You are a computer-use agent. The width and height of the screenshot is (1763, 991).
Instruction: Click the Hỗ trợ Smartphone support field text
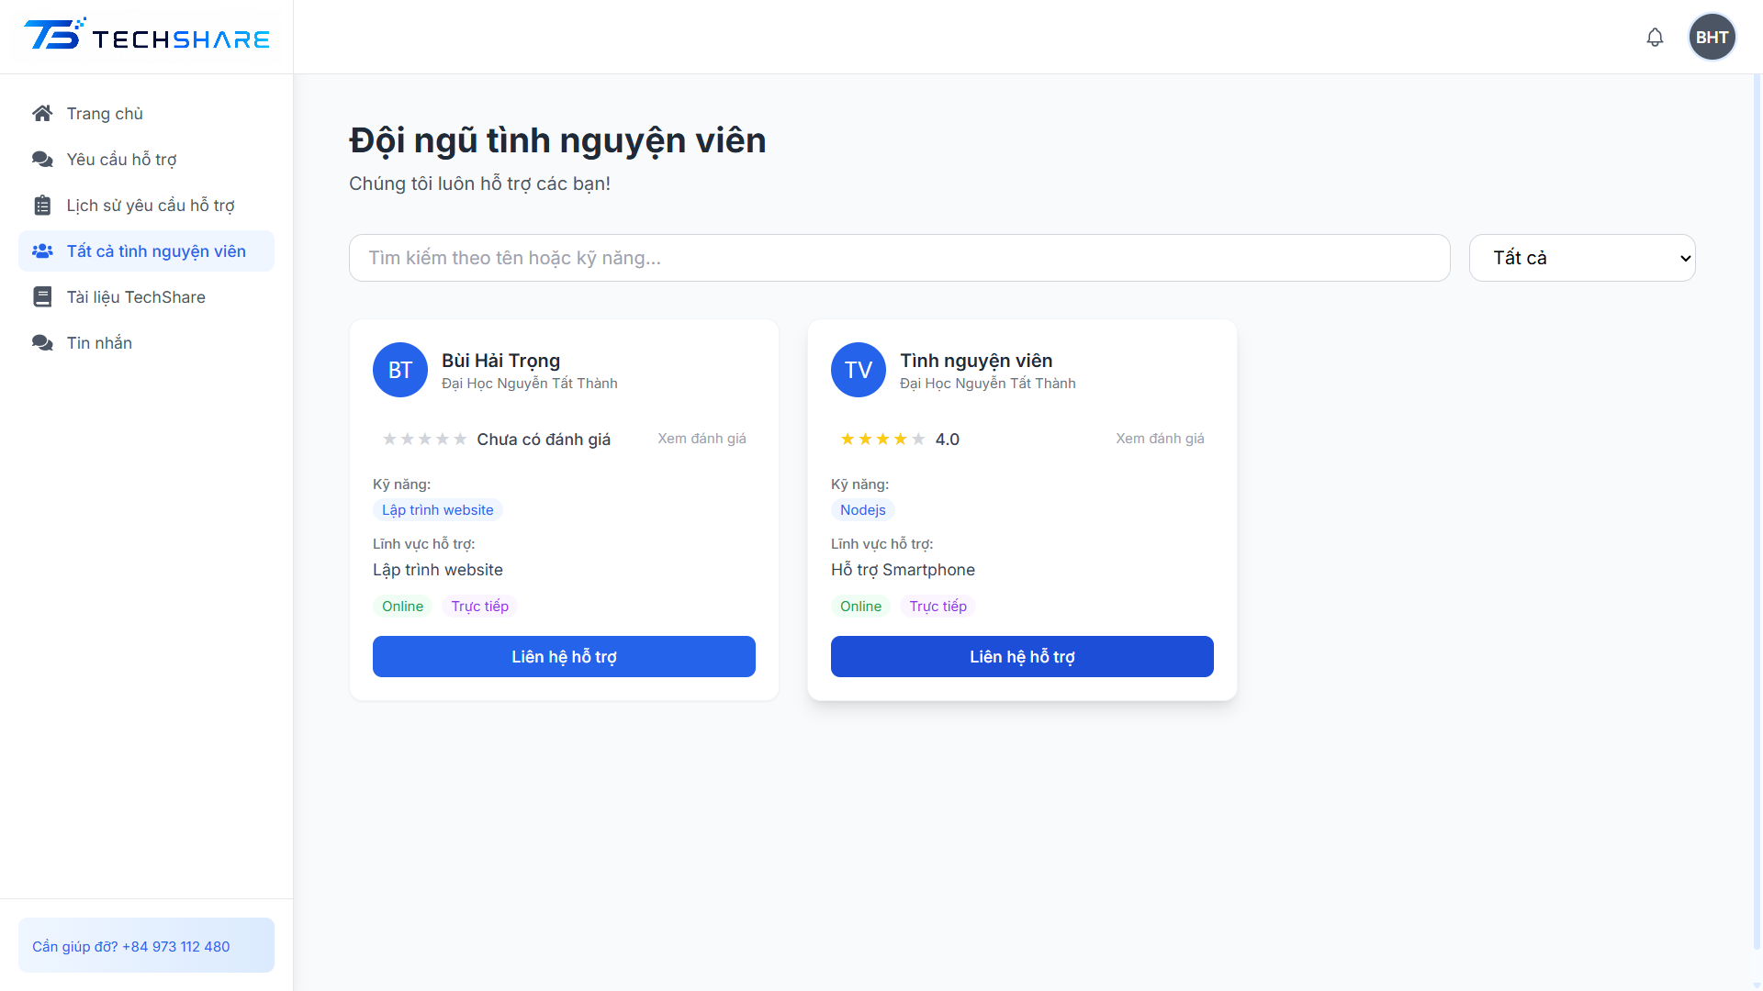tap(903, 570)
